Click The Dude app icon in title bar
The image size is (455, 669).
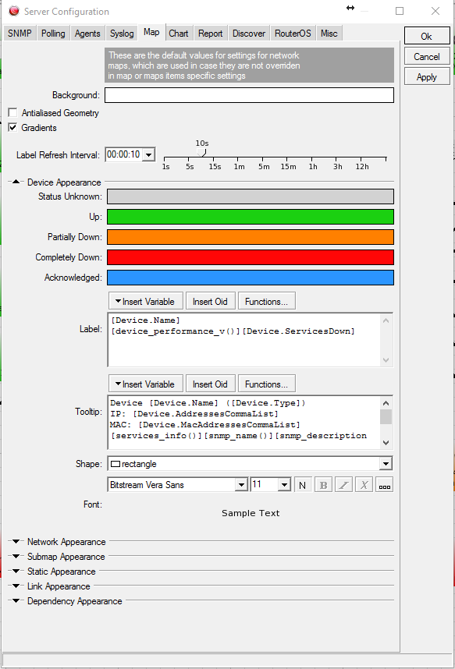[14, 11]
